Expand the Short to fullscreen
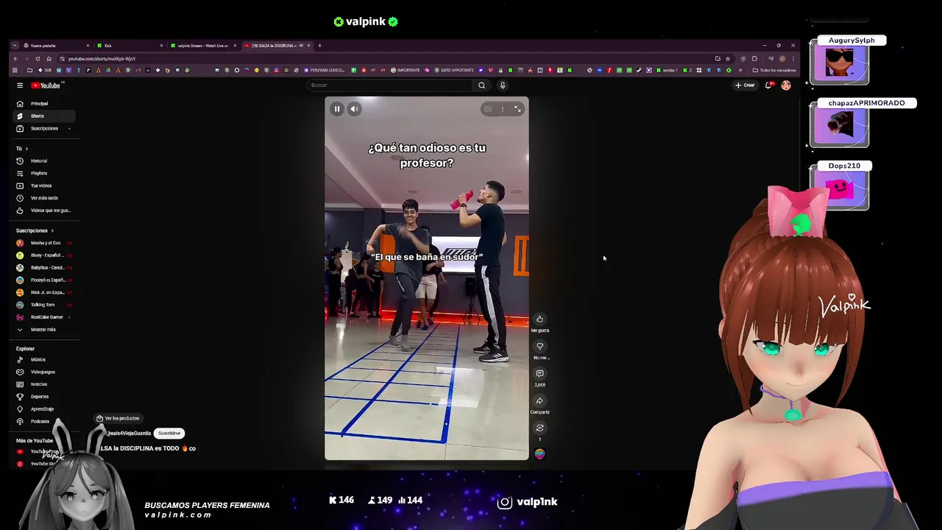942x530 pixels. (x=517, y=109)
